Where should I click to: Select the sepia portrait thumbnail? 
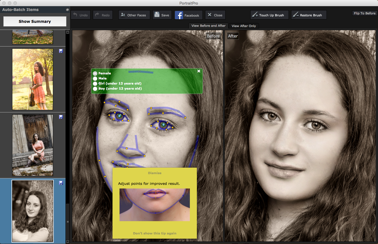(33, 211)
